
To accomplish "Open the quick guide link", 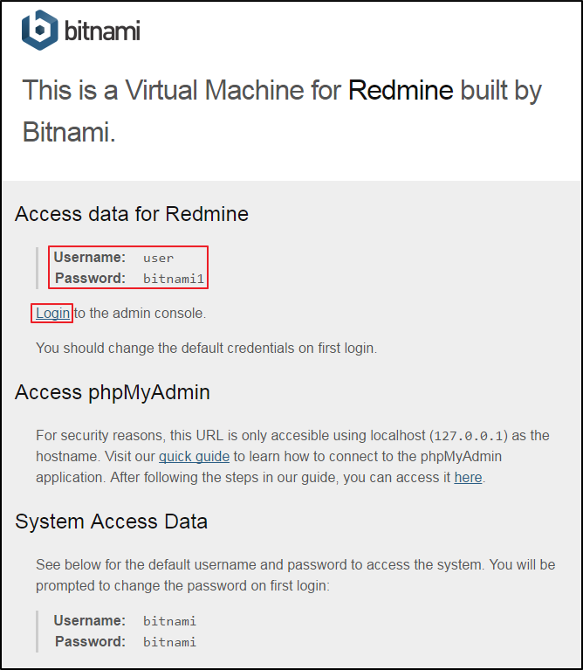I will tap(195, 456).
